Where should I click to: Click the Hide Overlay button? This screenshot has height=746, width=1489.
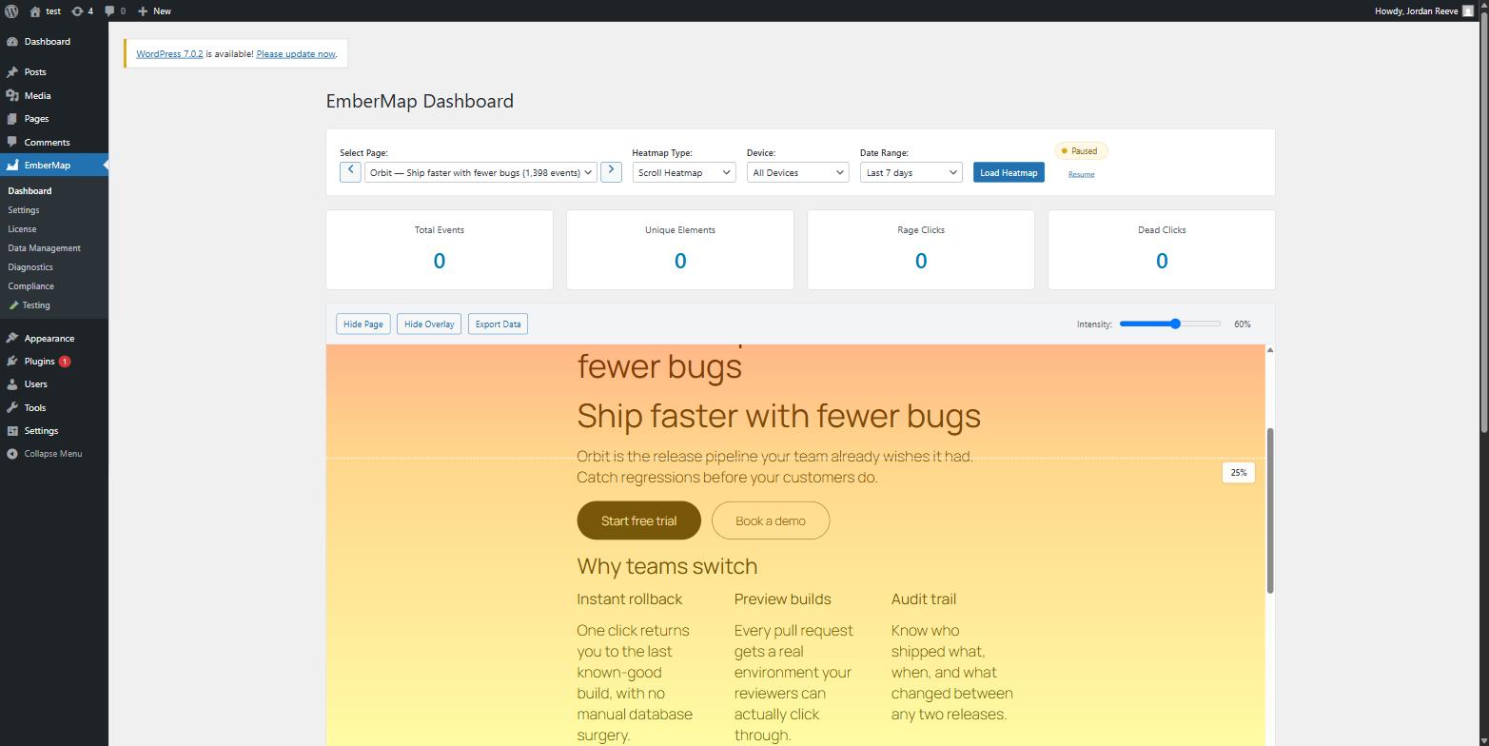[429, 324]
